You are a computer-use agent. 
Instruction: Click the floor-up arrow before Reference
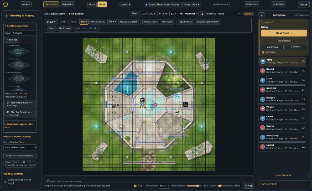[x=202, y=14]
